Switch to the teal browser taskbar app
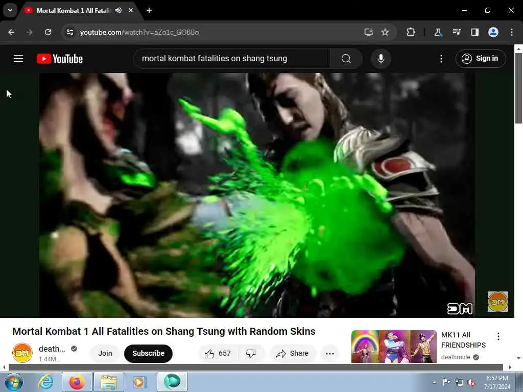This screenshot has height=392, width=523. [172, 382]
